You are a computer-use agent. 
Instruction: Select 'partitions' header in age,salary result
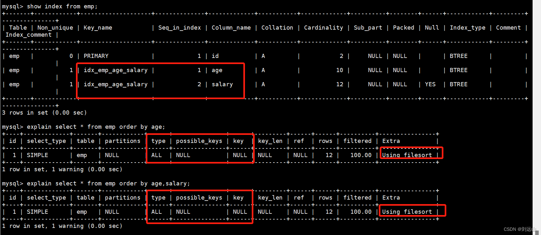[122, 198]
